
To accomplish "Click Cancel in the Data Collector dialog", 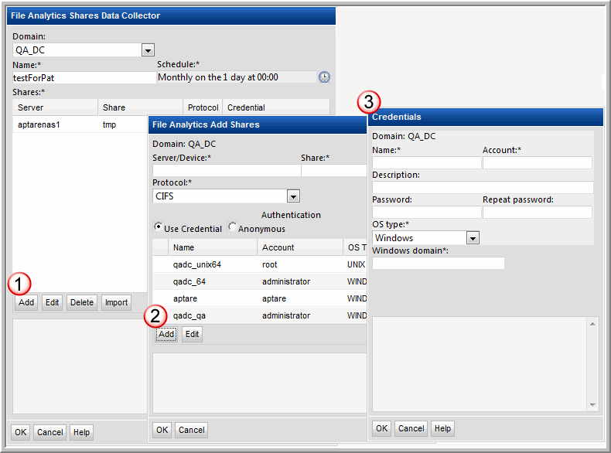I will coord(49,432).
